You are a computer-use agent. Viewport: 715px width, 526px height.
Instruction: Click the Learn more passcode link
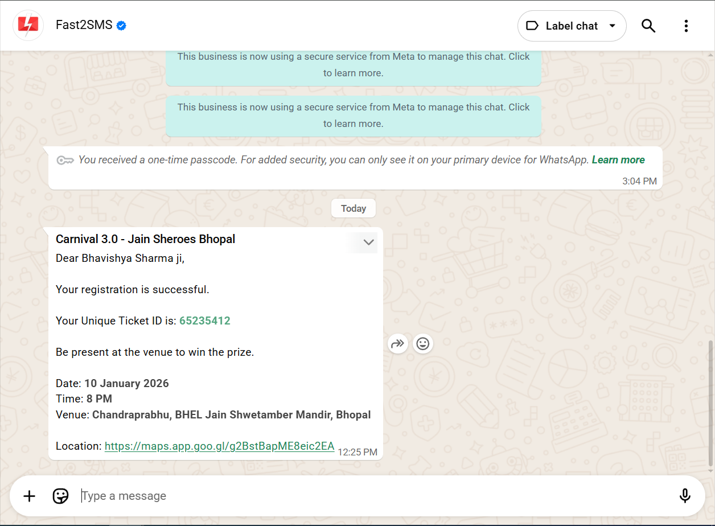click(x=618, y=160)
